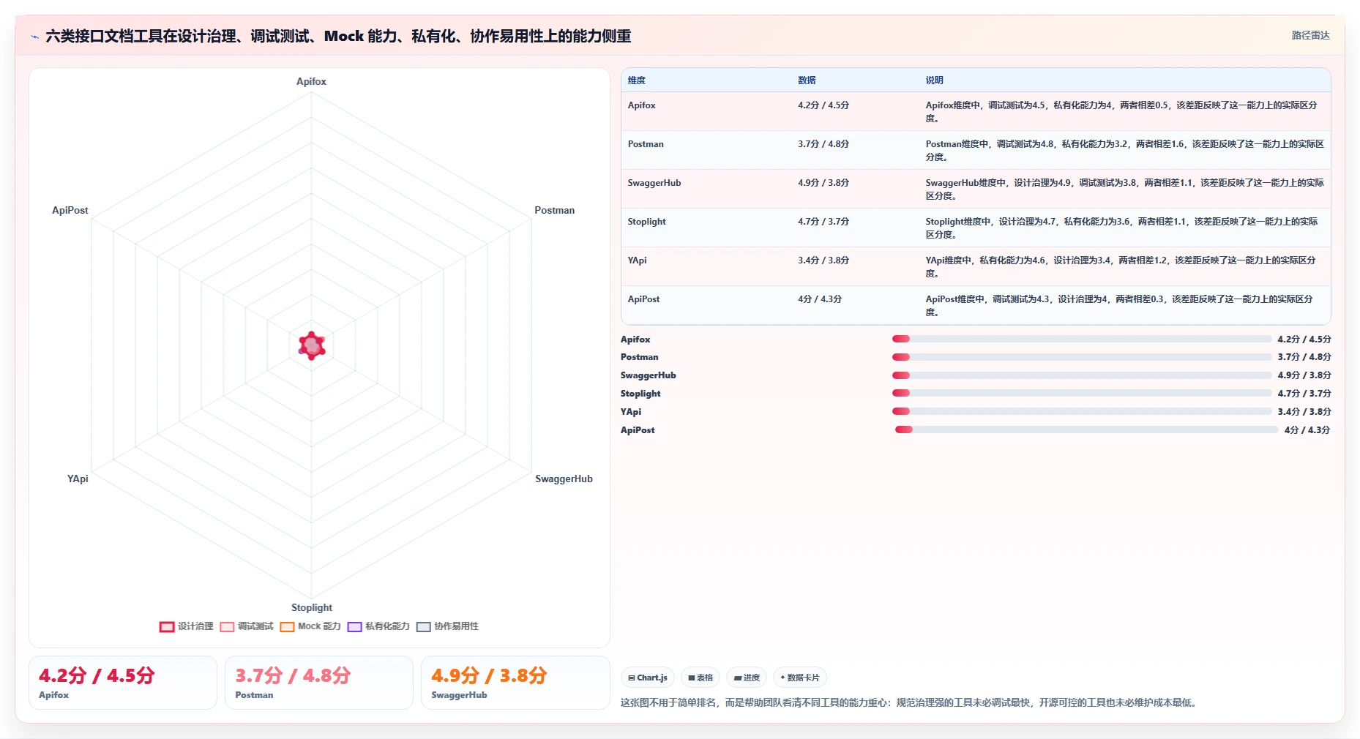Viewport: 1360px width, 739px height.
Task: Select the 数据卡片 chip
Action: pos(800,678)
